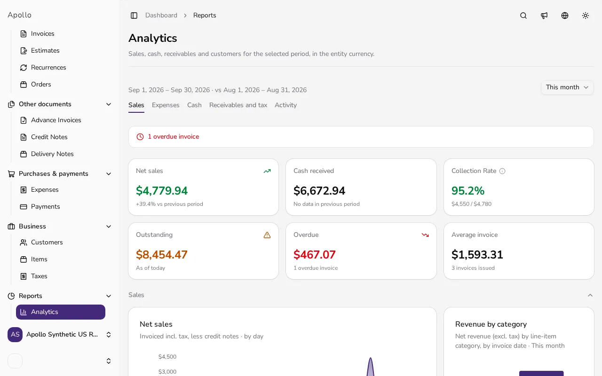
Task: Click the Outstanding warning triangle icon
Action: pyautogui.click(x=267, y=235)
